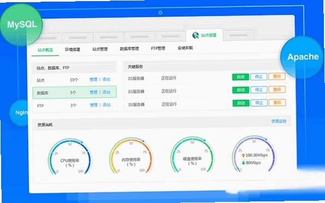Click 添加 link in the 数据库 row
The height and width of the screenshot is (203, 325).
click(x=106, y=92)
